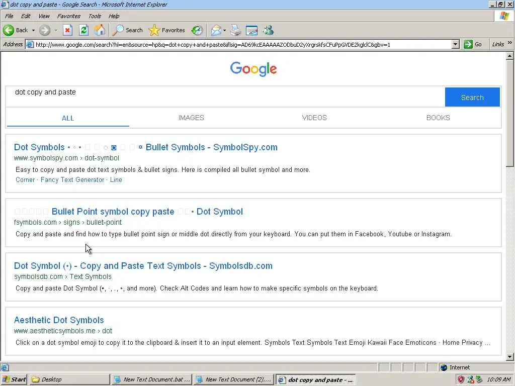Screen dimensions: 515x386
Task: Print the page with printer icon
Action: (x=235, y=30)
